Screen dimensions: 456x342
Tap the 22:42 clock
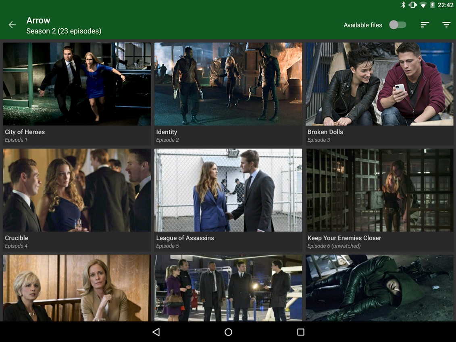click(445, 5)
